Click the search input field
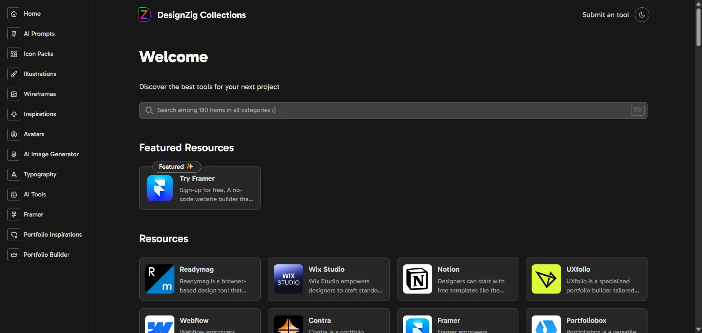Image resolution: width=702 pixels, height=333 pixels. tap(393, 110)
